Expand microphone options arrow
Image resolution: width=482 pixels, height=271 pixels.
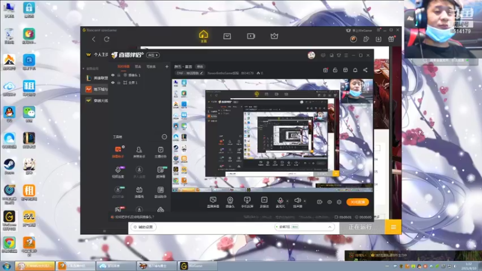287,201
